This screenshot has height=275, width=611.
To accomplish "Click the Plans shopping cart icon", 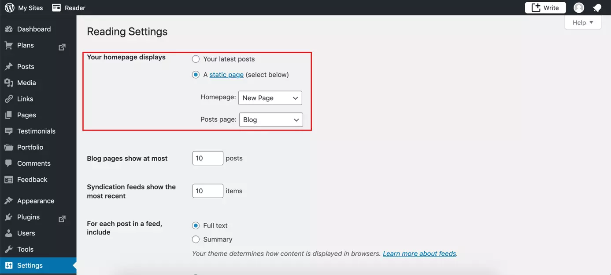I will [x=9, y=45].
